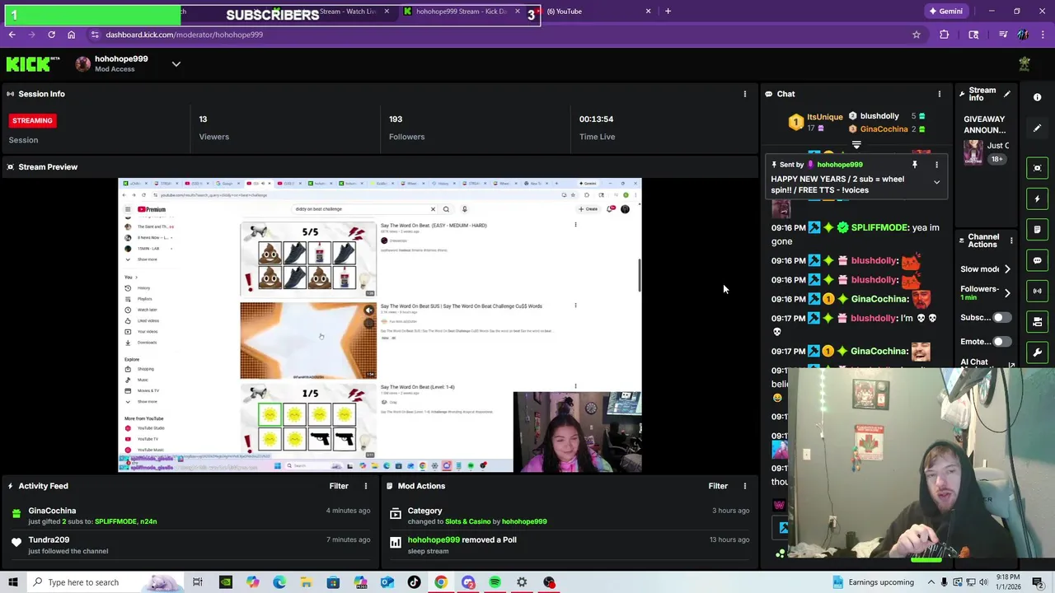Go back in browser history
Viewport: 1055px width, 593px height.
click(12, 35)
